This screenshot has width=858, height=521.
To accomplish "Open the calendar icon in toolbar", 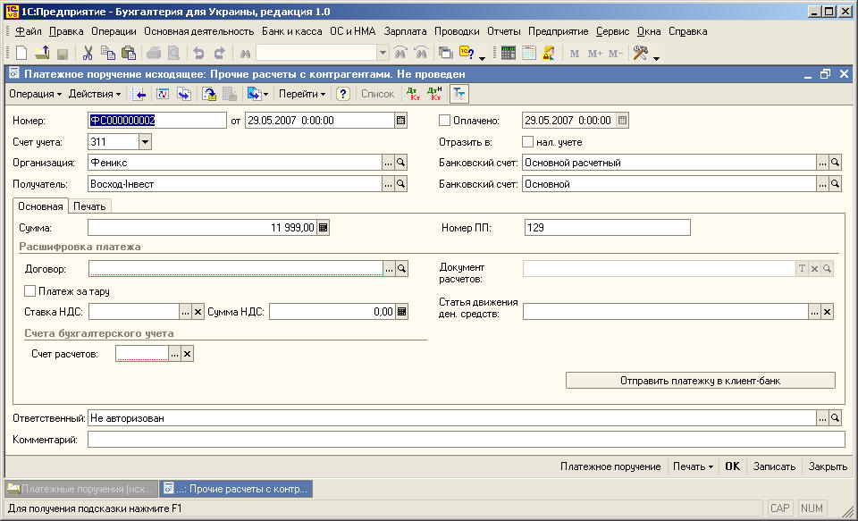I will 528,53.
